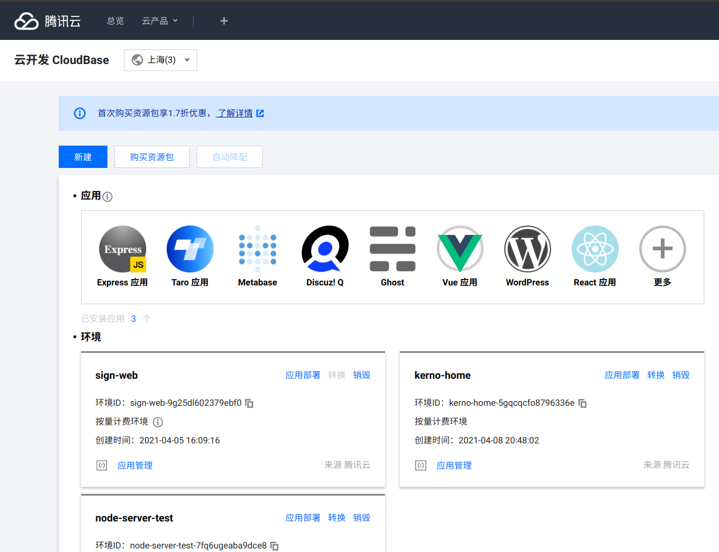
Task: Click the sign-web 应用管理 icon
Action: (x=102, y=466)
